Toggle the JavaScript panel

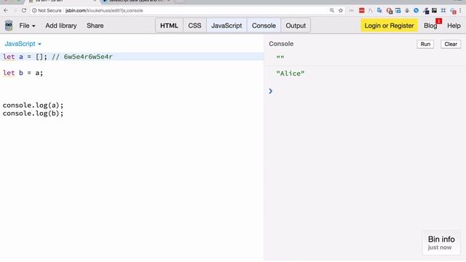point(226,25)
